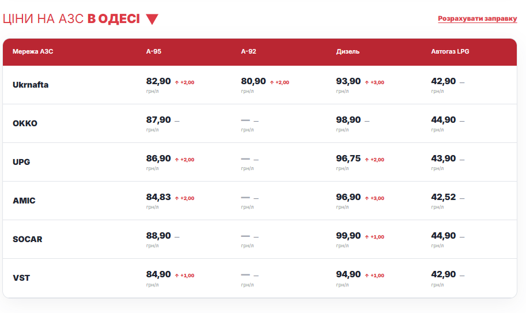
Task: Select the UPG network name
Action: click(21, 162)
